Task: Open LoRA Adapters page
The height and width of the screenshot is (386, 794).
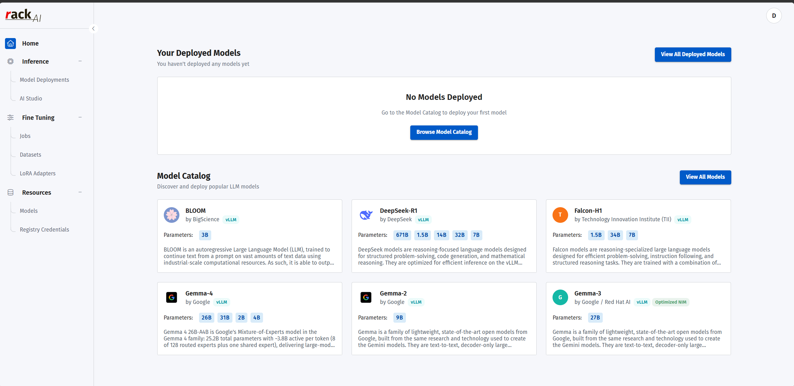Action: (x=37, y=173)
